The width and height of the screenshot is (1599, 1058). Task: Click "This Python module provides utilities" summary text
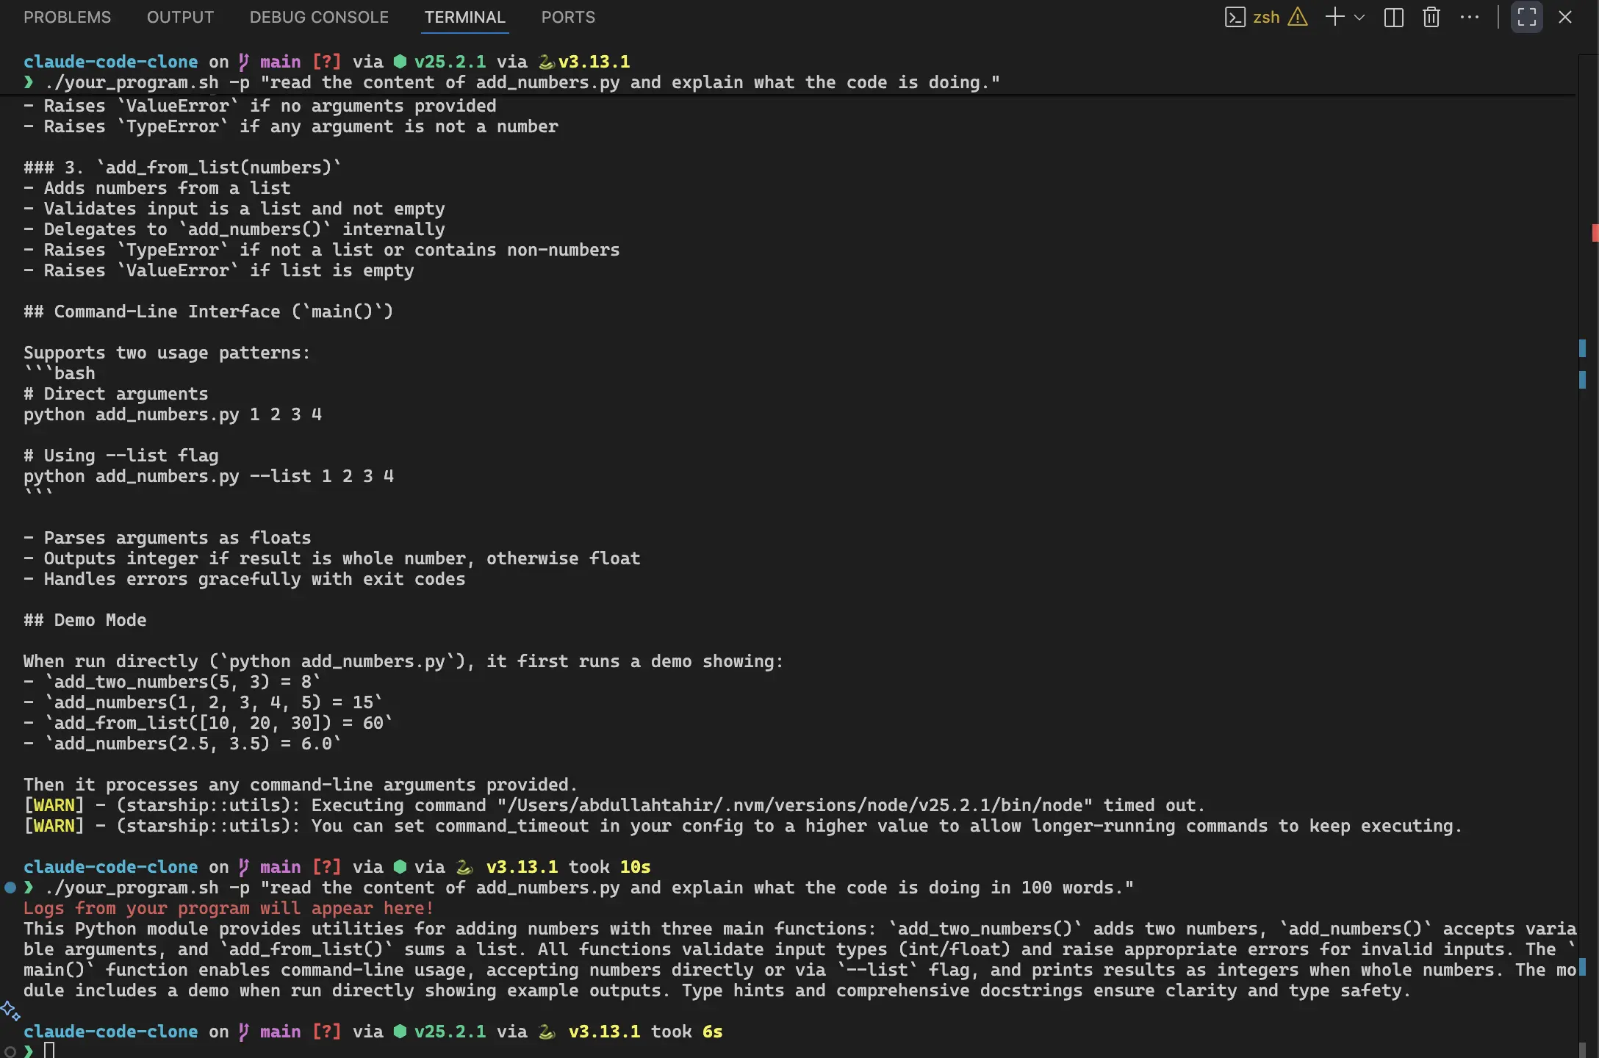[x=799, y=960]
